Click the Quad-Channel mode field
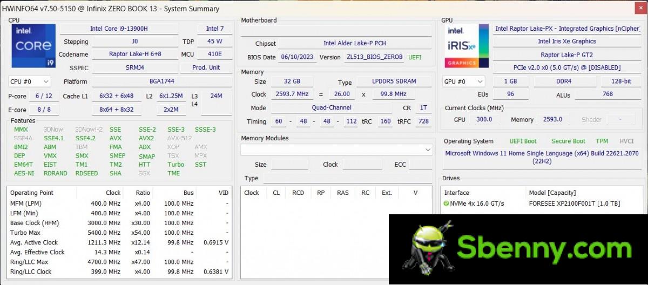Screen dimensions: 648x285 332,107
